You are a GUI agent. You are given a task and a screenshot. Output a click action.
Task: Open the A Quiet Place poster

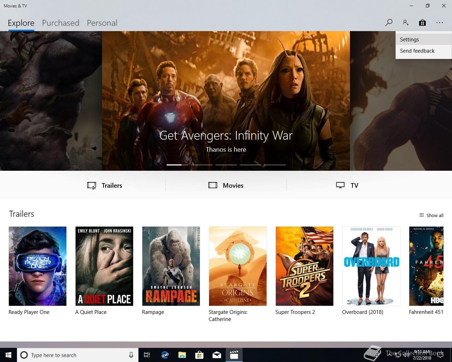tap(104, 266)
